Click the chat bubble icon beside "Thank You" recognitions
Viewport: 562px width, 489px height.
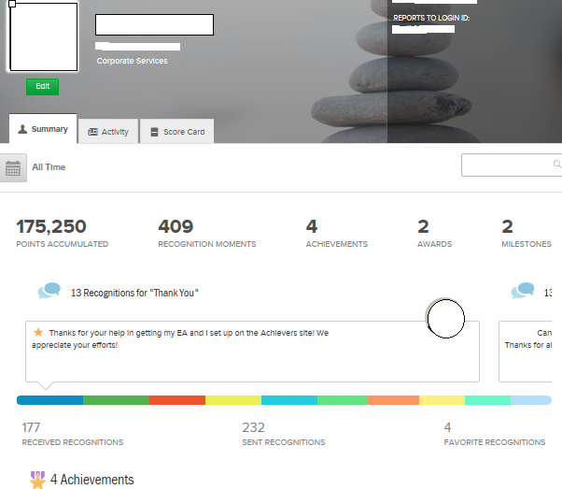49,292
